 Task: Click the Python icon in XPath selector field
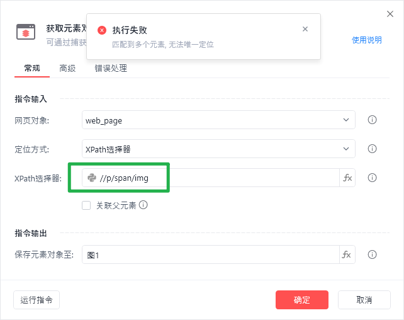(92, 178)
